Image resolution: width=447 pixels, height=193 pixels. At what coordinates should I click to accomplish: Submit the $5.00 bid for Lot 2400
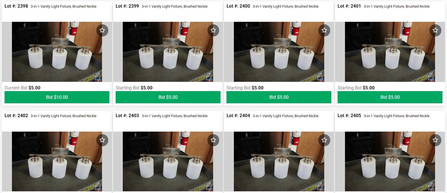point(279,97)
